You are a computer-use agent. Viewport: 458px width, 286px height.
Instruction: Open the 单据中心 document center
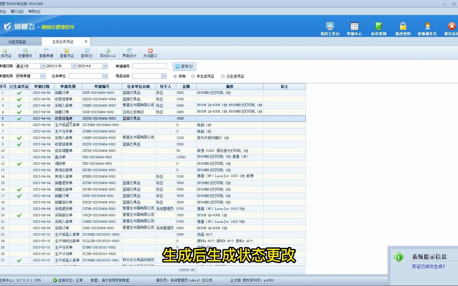[354, 28]
